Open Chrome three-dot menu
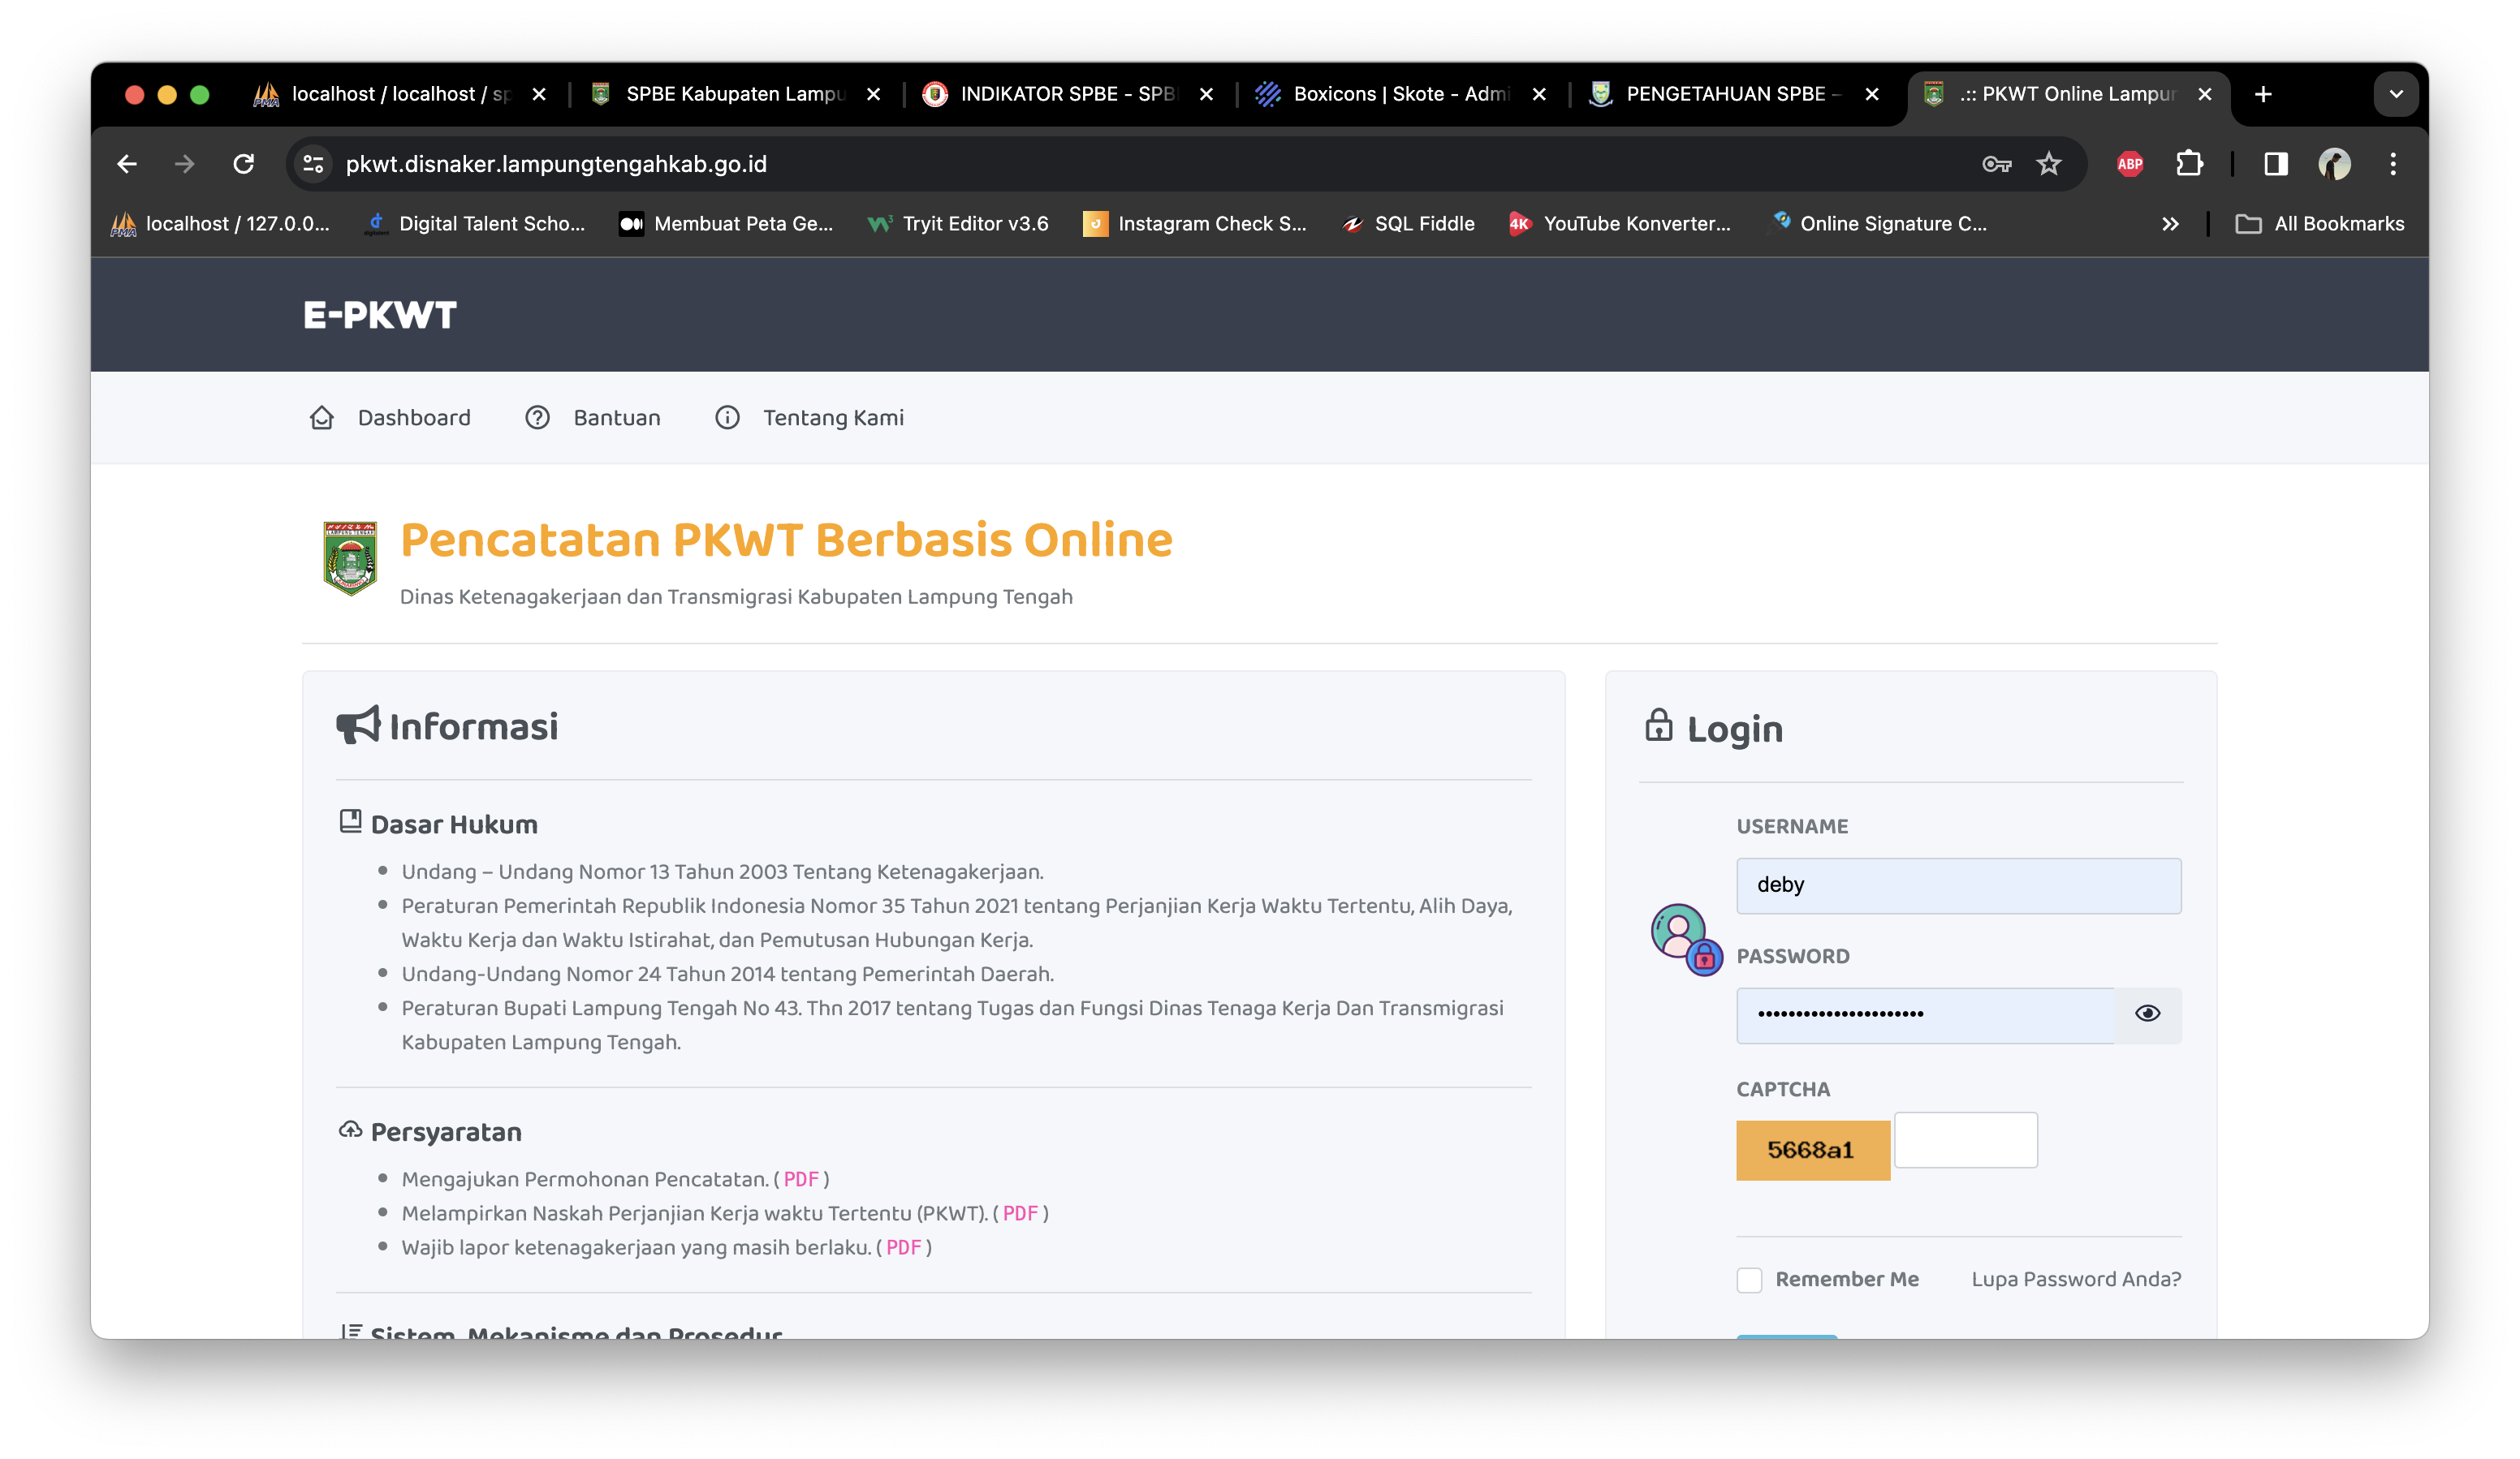 (2393, 164)
